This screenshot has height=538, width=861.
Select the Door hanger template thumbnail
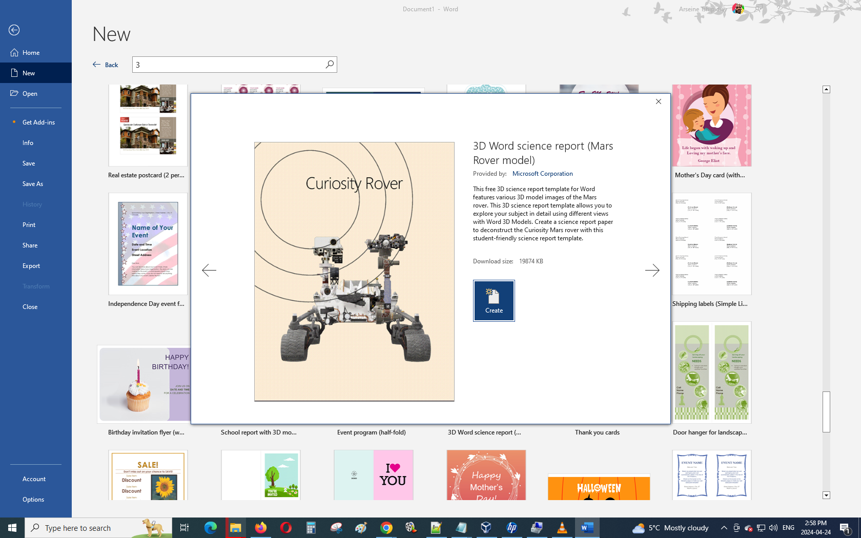click(711, 373)
